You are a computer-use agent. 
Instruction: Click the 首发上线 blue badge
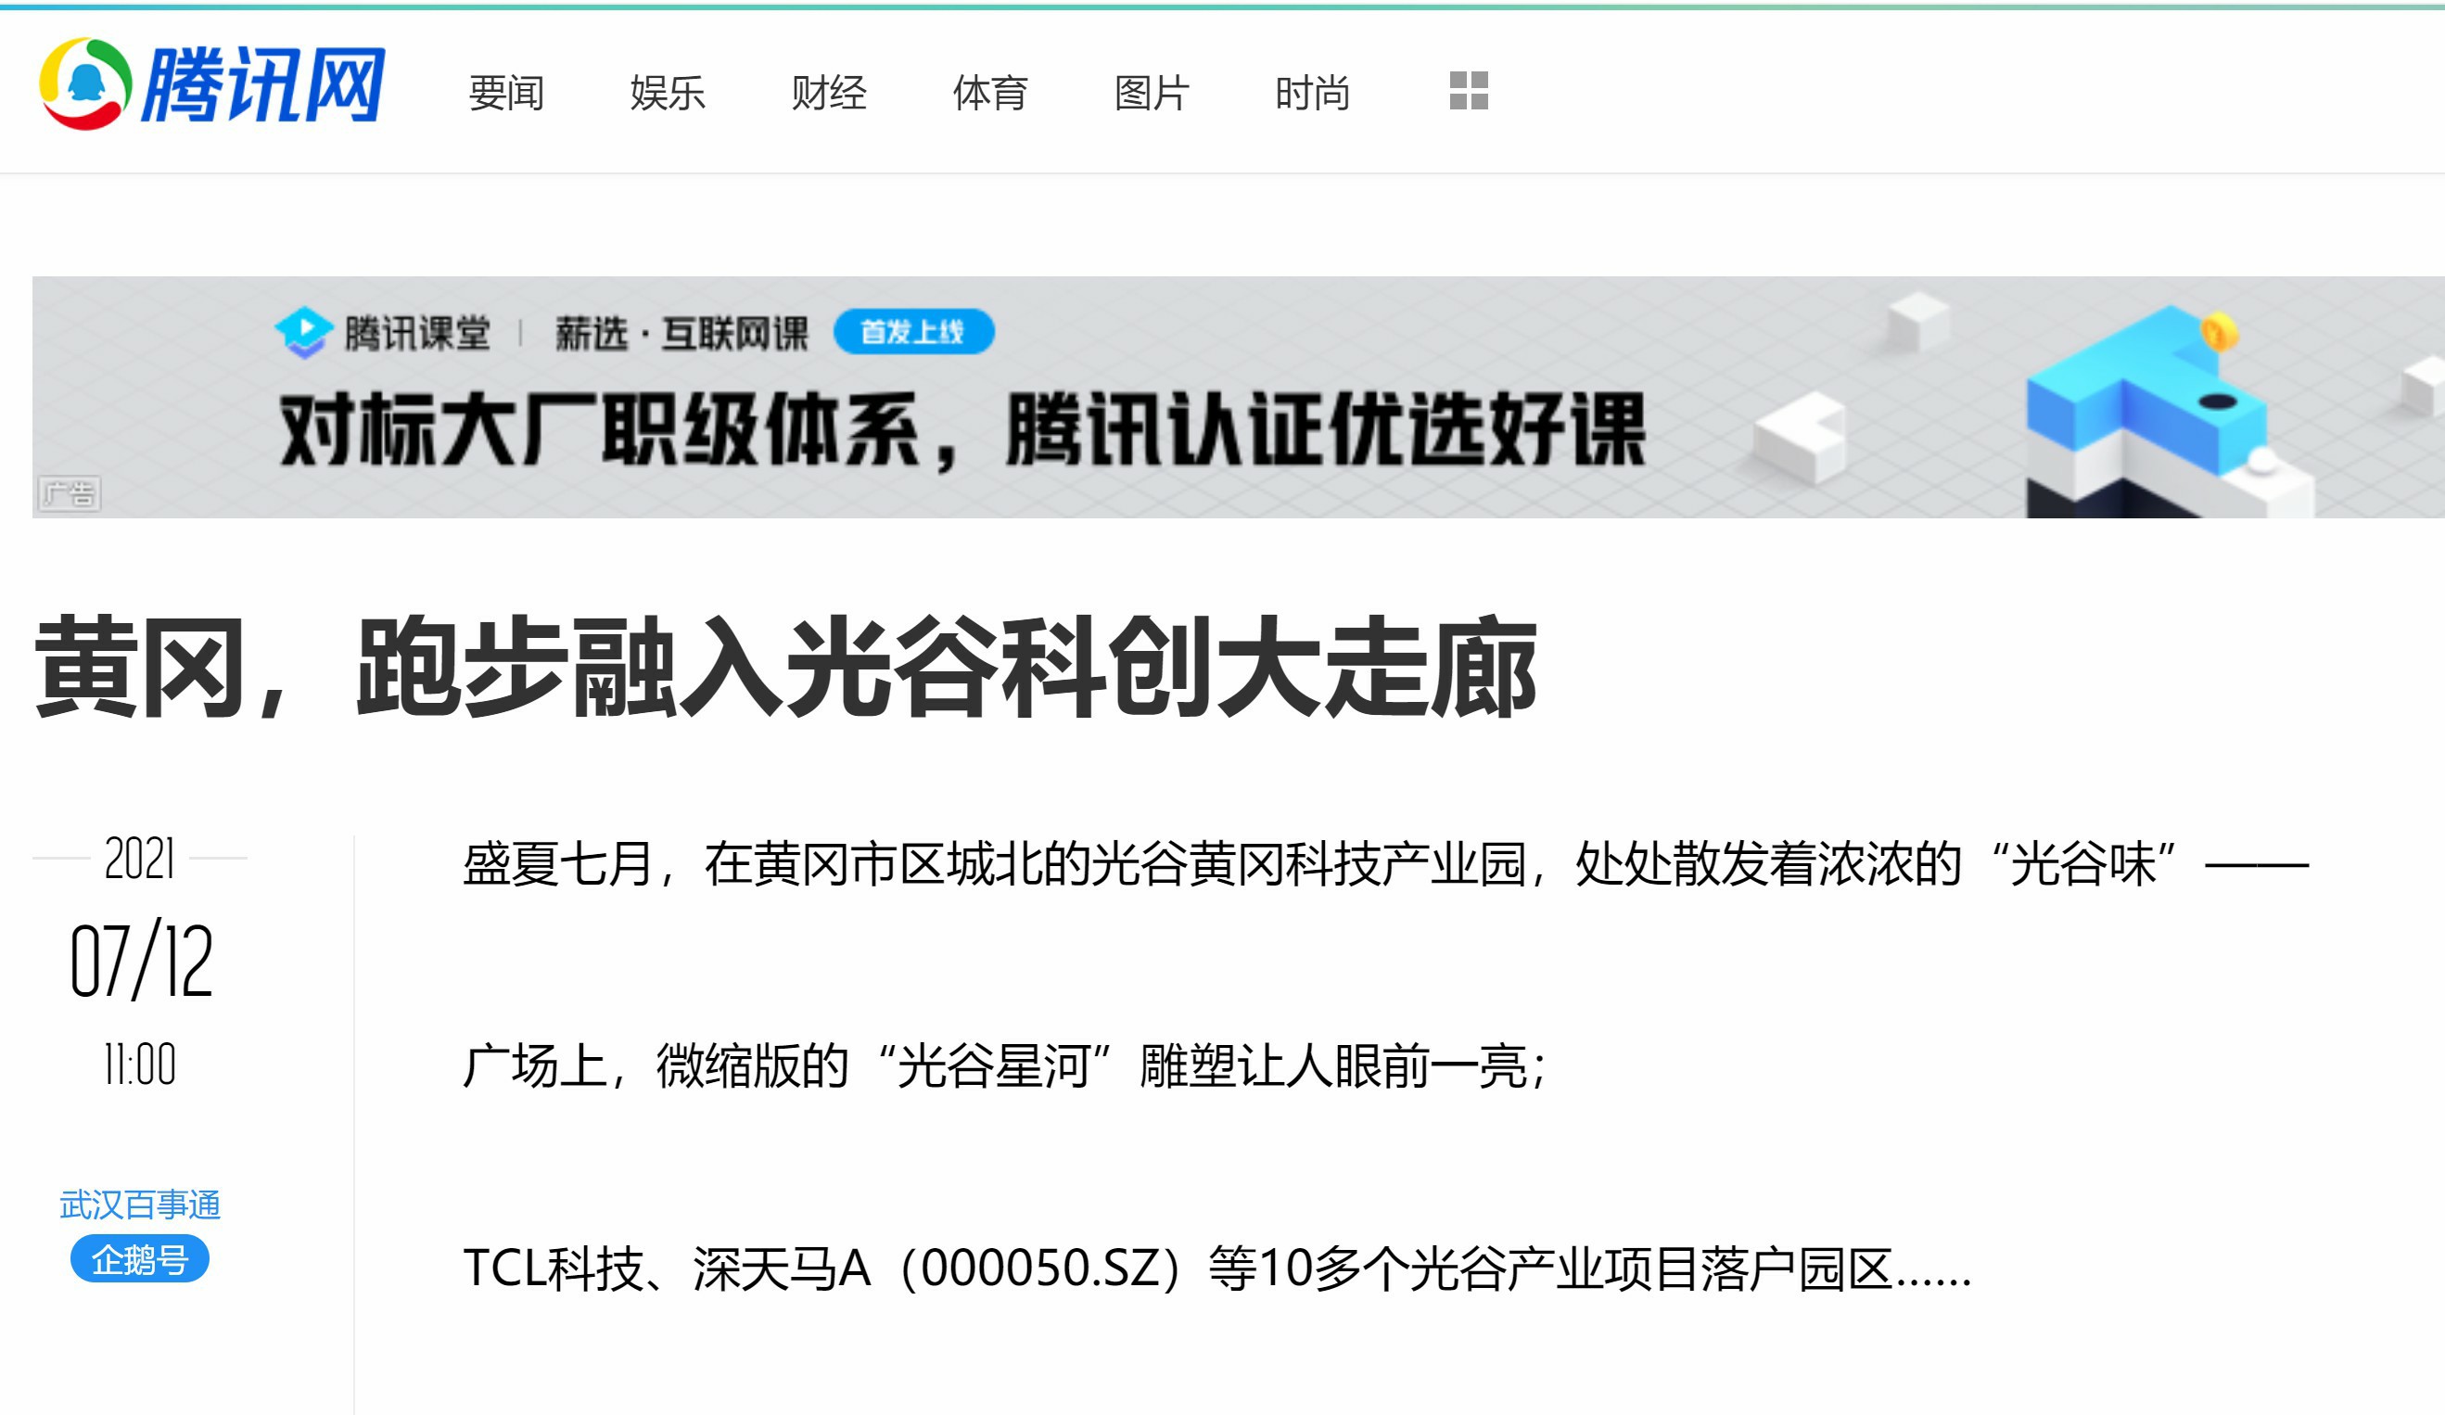[x=913, y=332]
